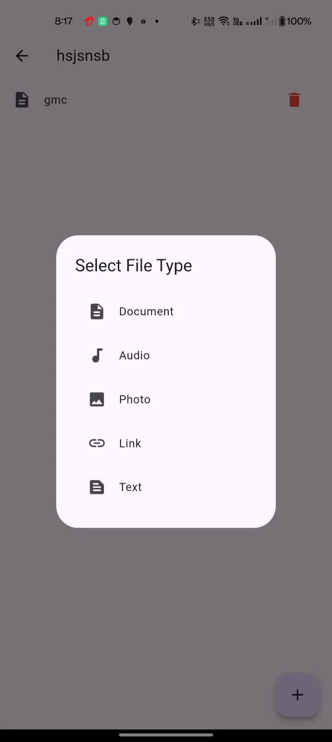Tap the Bluetooth status icon
332x742 pixels.
click(195, 21)
